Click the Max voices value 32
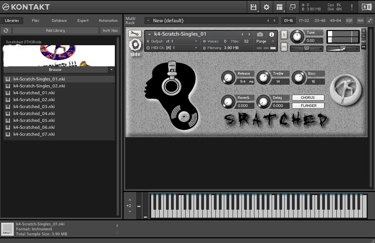Viewport: 375px width, 243px height. point(246,41)
